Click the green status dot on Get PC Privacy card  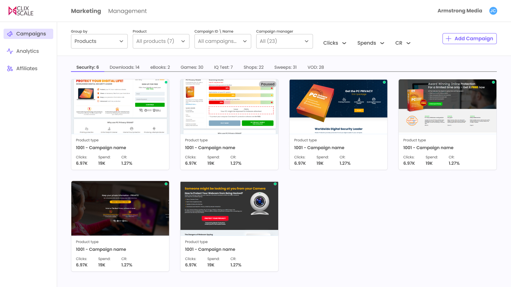click(x=384, y=82)
